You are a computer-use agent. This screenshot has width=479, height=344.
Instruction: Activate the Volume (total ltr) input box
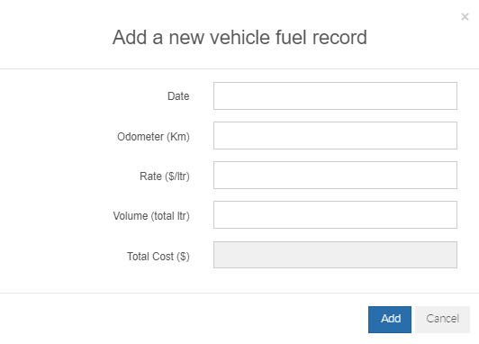[335, 214]
